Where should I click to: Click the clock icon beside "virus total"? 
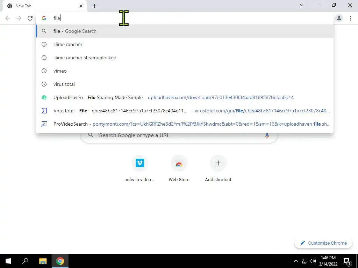[x=44, y=84]
